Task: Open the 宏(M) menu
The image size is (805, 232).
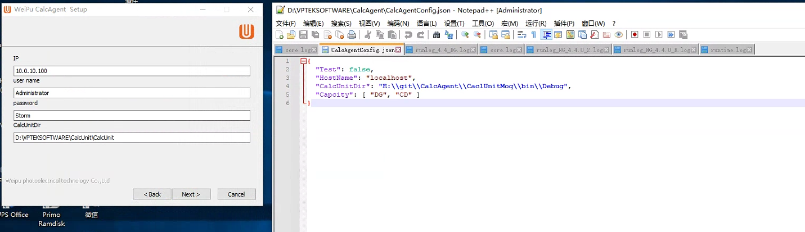Action: click(x=510, y=23)
